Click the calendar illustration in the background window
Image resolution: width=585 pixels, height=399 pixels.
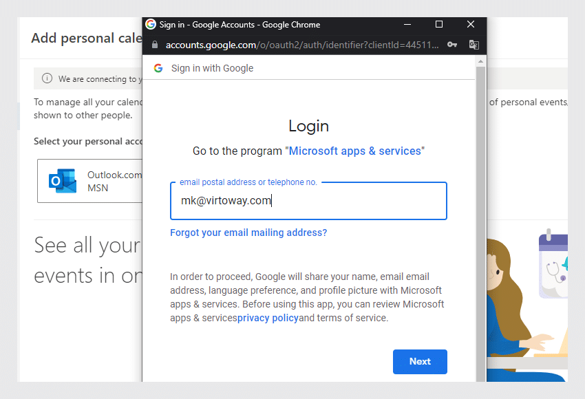(x=553, y=264)
